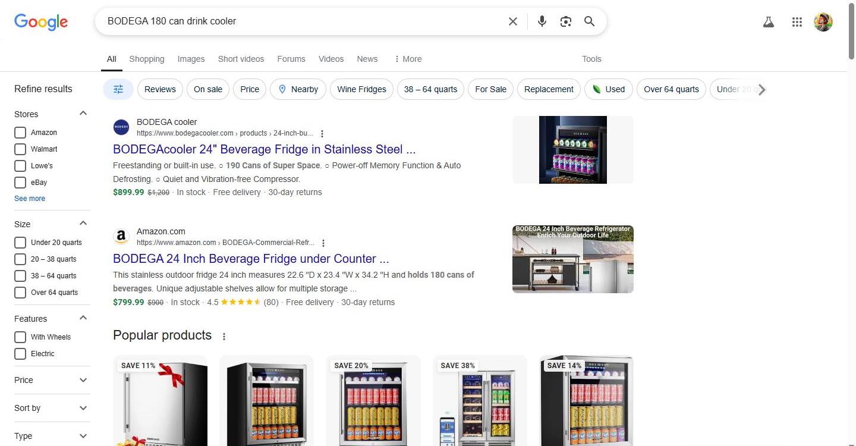Select the Used filter chip
Viewport: 856px width, 446px height.
(x=609, y=89)
